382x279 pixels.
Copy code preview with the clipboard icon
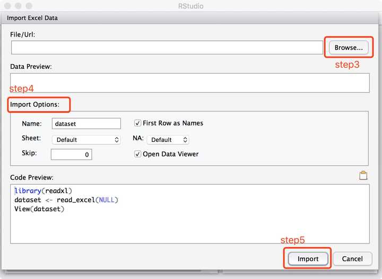click(363, 176)
